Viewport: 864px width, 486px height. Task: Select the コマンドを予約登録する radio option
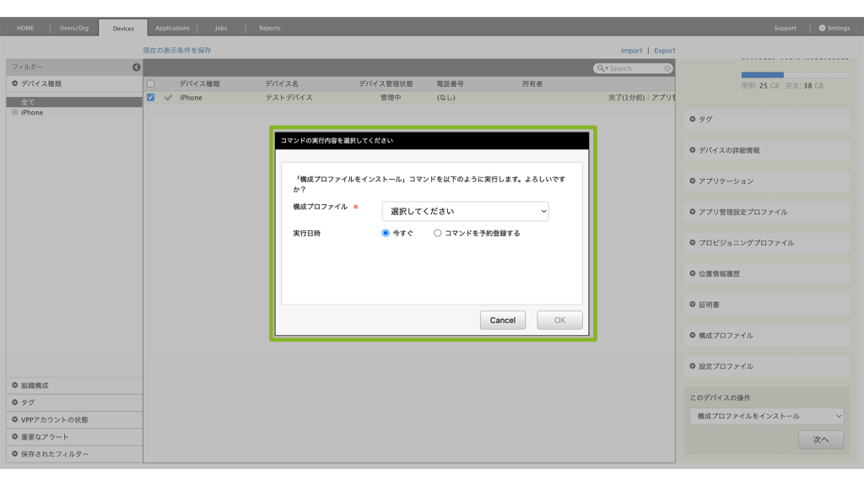point(437,233)
